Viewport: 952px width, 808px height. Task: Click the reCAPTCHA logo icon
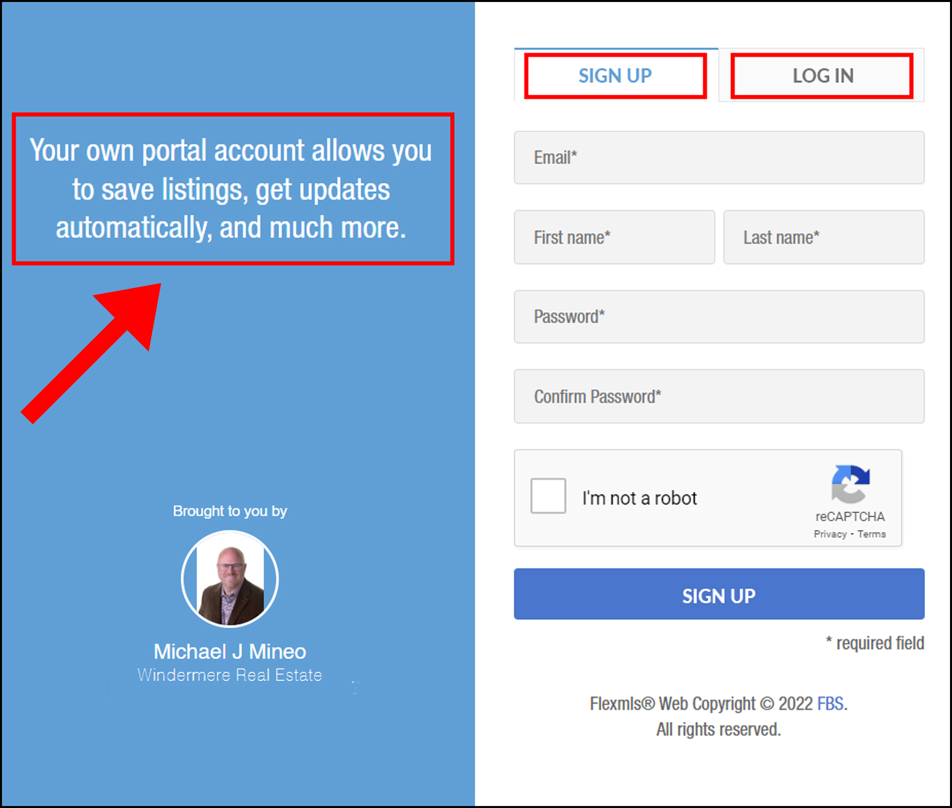point(850,484)
